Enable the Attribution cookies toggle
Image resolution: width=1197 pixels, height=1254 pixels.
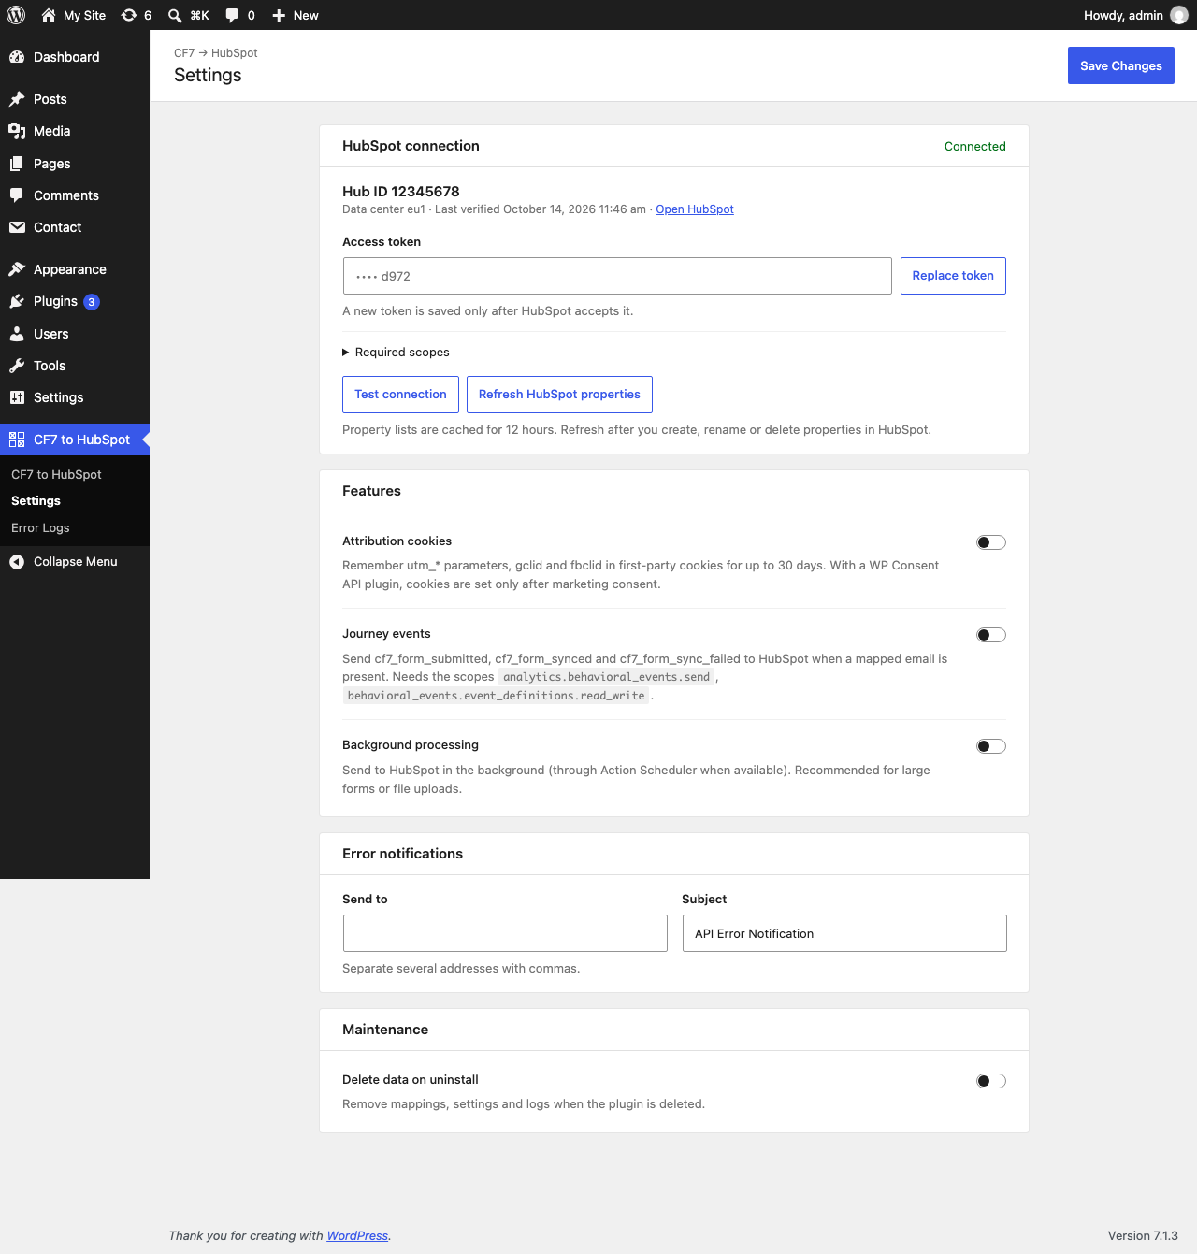click(991, 542)
